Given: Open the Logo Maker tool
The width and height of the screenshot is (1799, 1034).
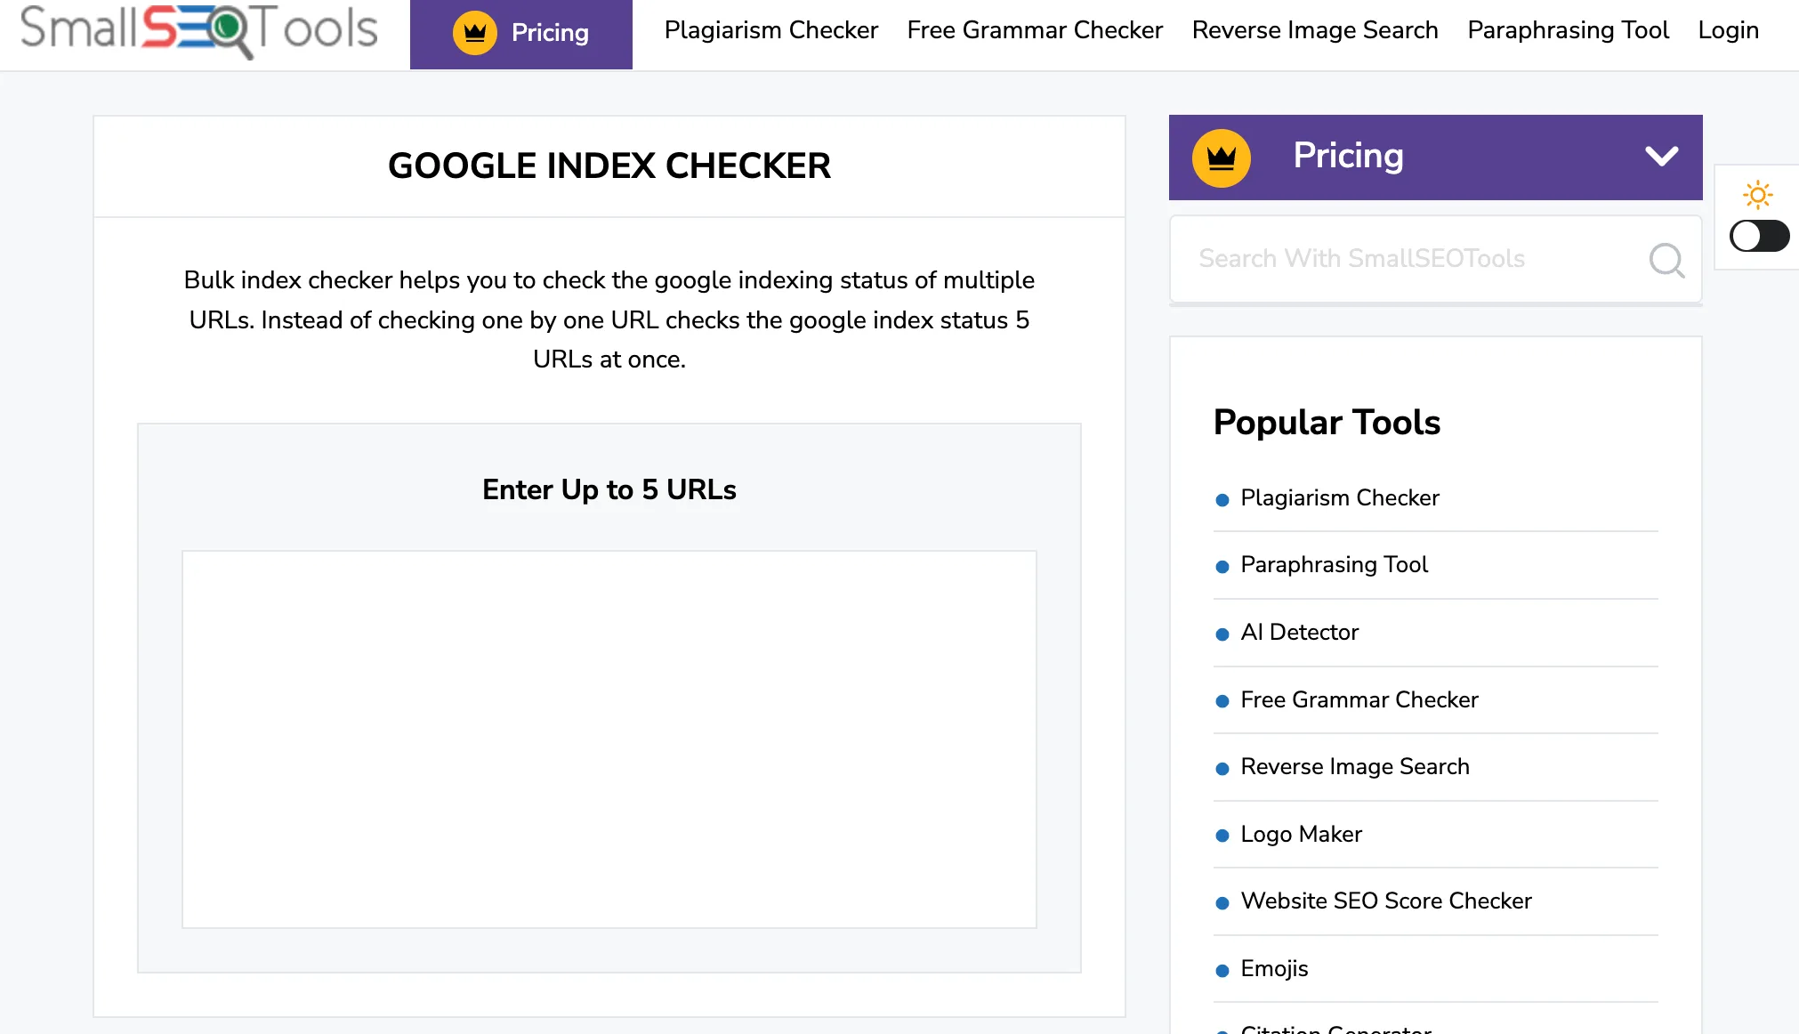Looking at the screenshot, I should [x=1300, y=835].
